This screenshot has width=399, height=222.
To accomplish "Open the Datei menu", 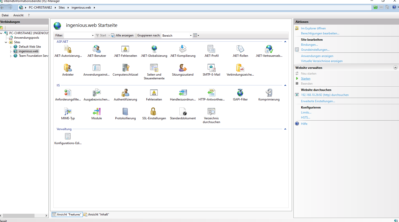I will pyautogui.click(x=5, y=15).
